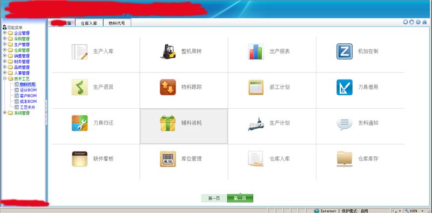Open the 刀具归还 wrench icon
Screen dimensions: 432x213
(x=79, y=123)
